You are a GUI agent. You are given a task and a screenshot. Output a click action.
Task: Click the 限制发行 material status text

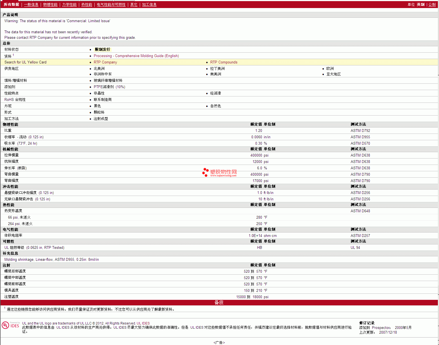click(102, 49)
